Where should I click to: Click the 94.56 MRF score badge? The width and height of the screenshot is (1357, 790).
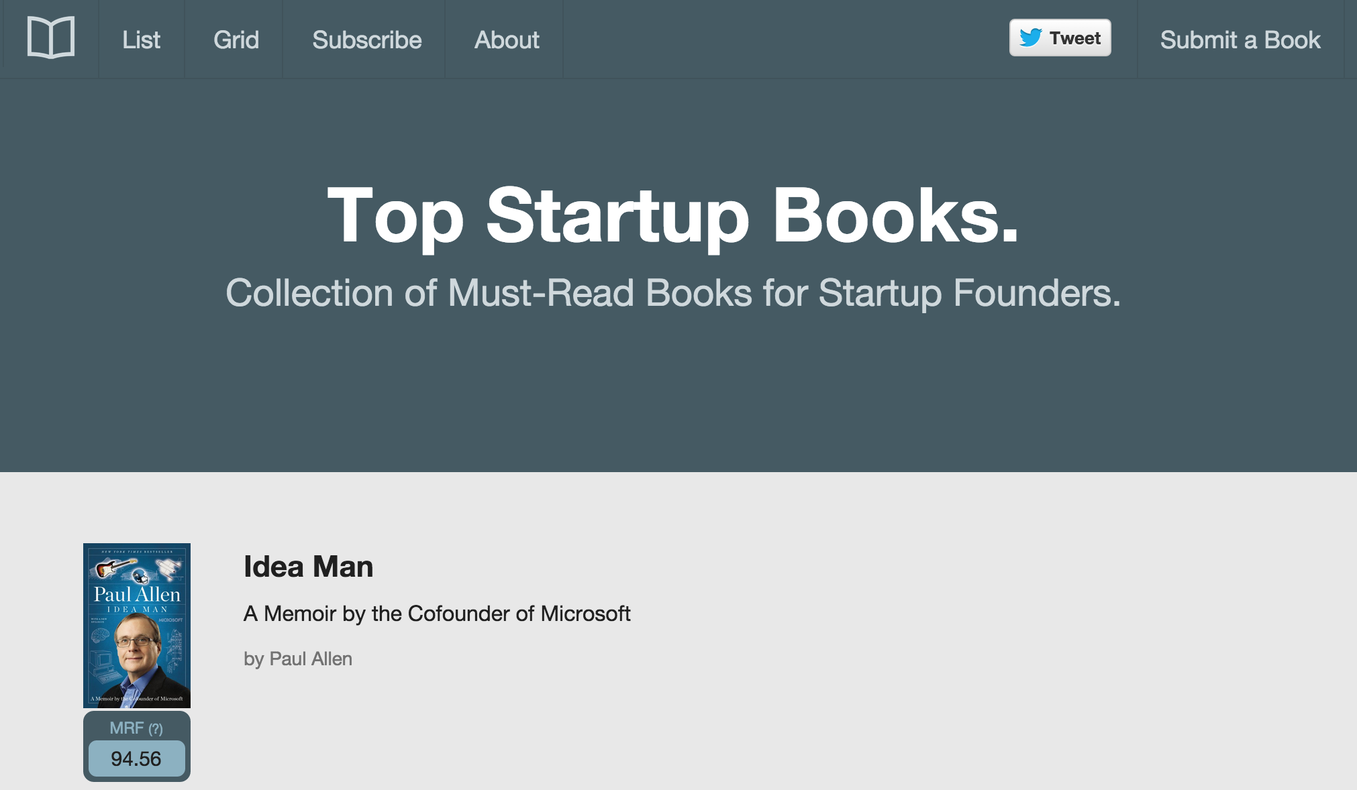pos(136,758)
